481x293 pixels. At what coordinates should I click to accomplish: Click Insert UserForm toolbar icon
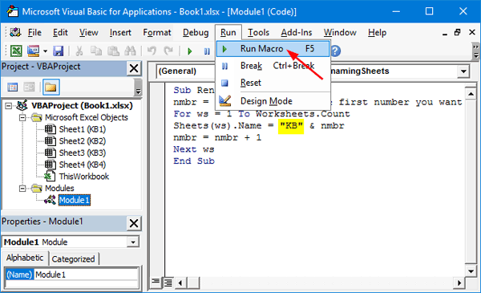pyautogui.click(x=33, y=51)
